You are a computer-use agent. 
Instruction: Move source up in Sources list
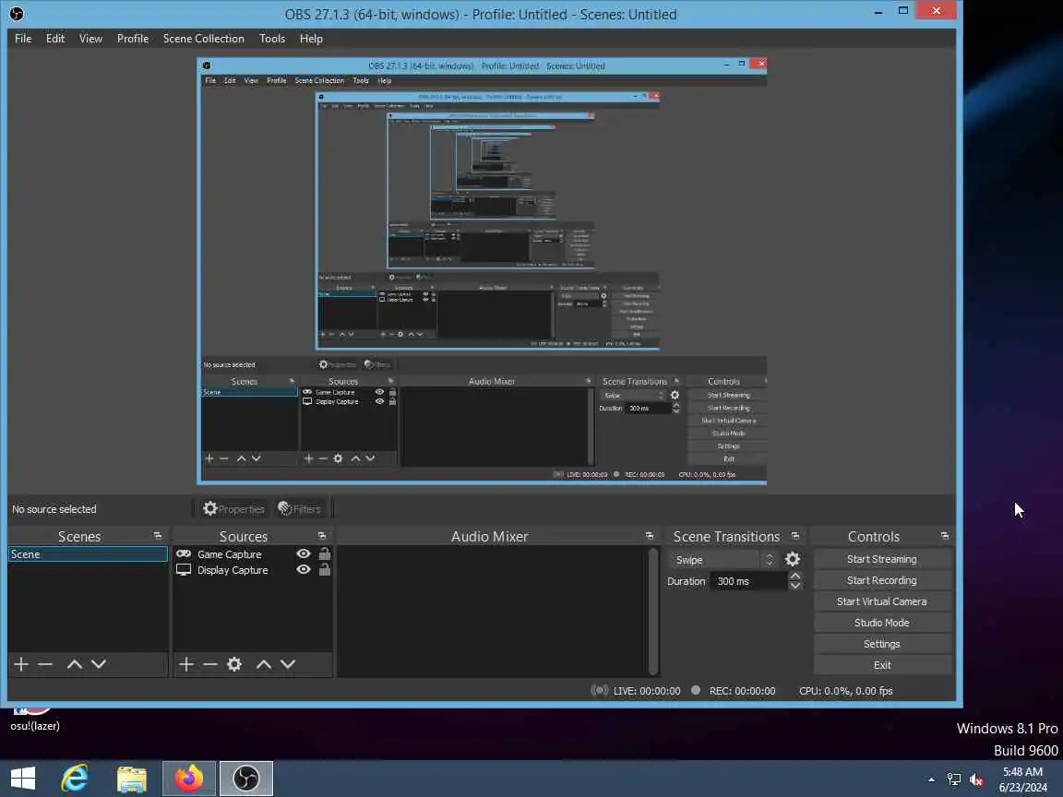[264, 664]
